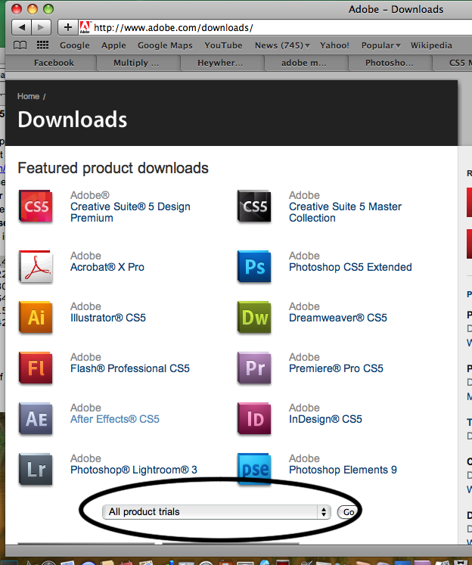Switch to the Photosho... tab
The width and height of the screenshot is (472, 565).
389,63
